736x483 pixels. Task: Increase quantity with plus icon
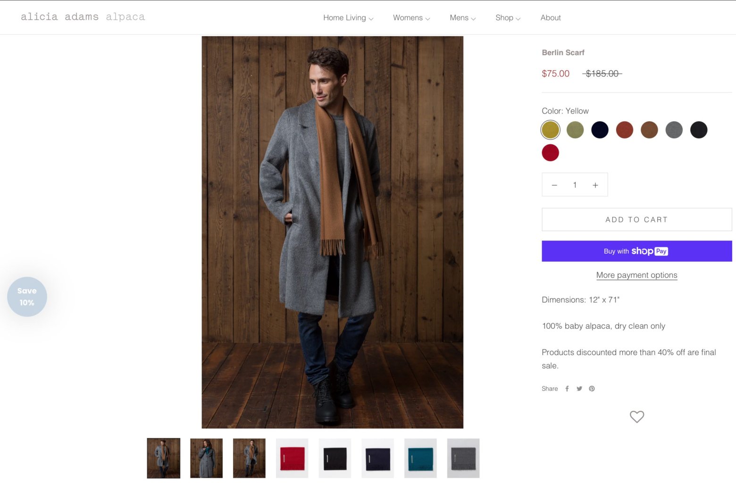[595, 185]
